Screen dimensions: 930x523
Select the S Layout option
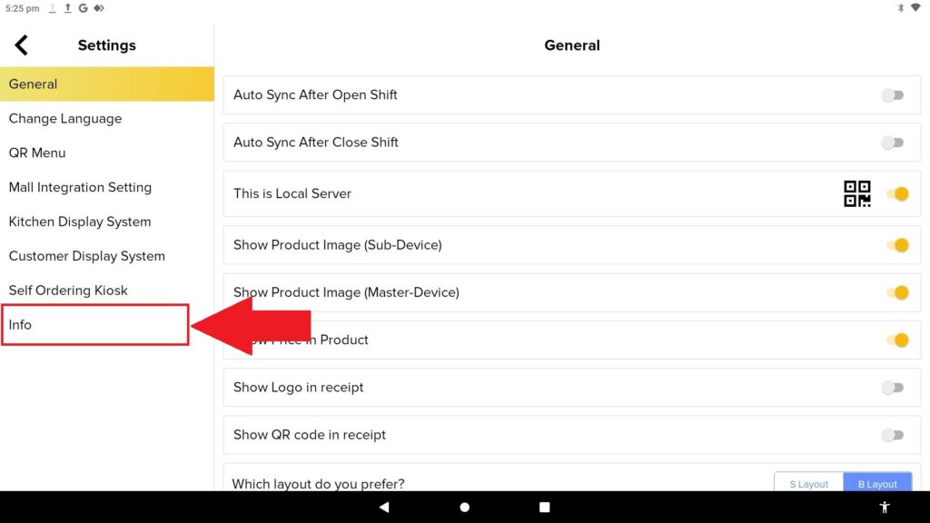tap(809, 483)
